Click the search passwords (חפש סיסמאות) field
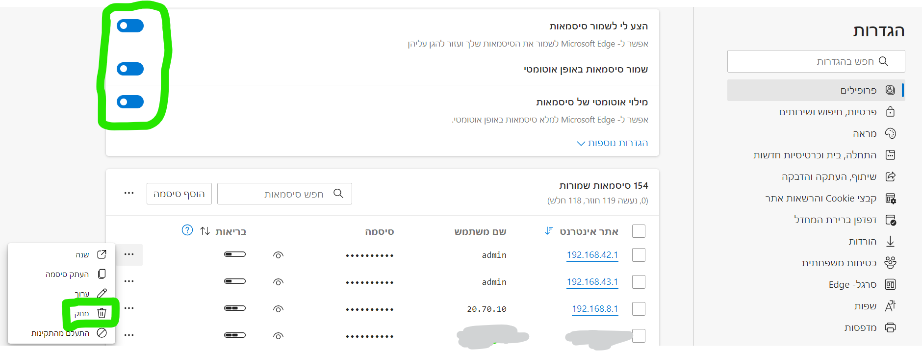The image size is (922, 351). coord(284,194)
